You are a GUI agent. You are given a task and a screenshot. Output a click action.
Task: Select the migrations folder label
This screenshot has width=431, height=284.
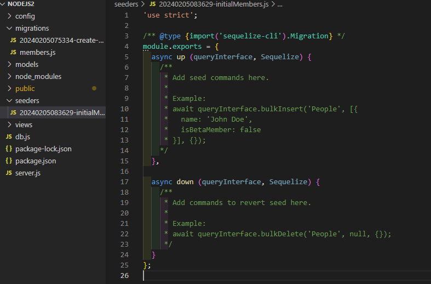click(x=32, y=28)
